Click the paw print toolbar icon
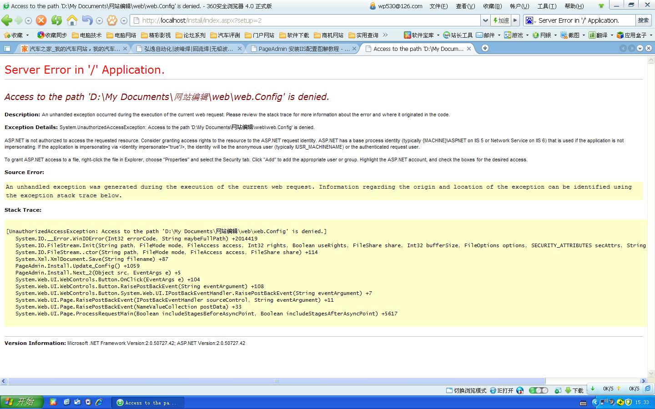The height and width of the screenshot is (409, 655). 112,20
